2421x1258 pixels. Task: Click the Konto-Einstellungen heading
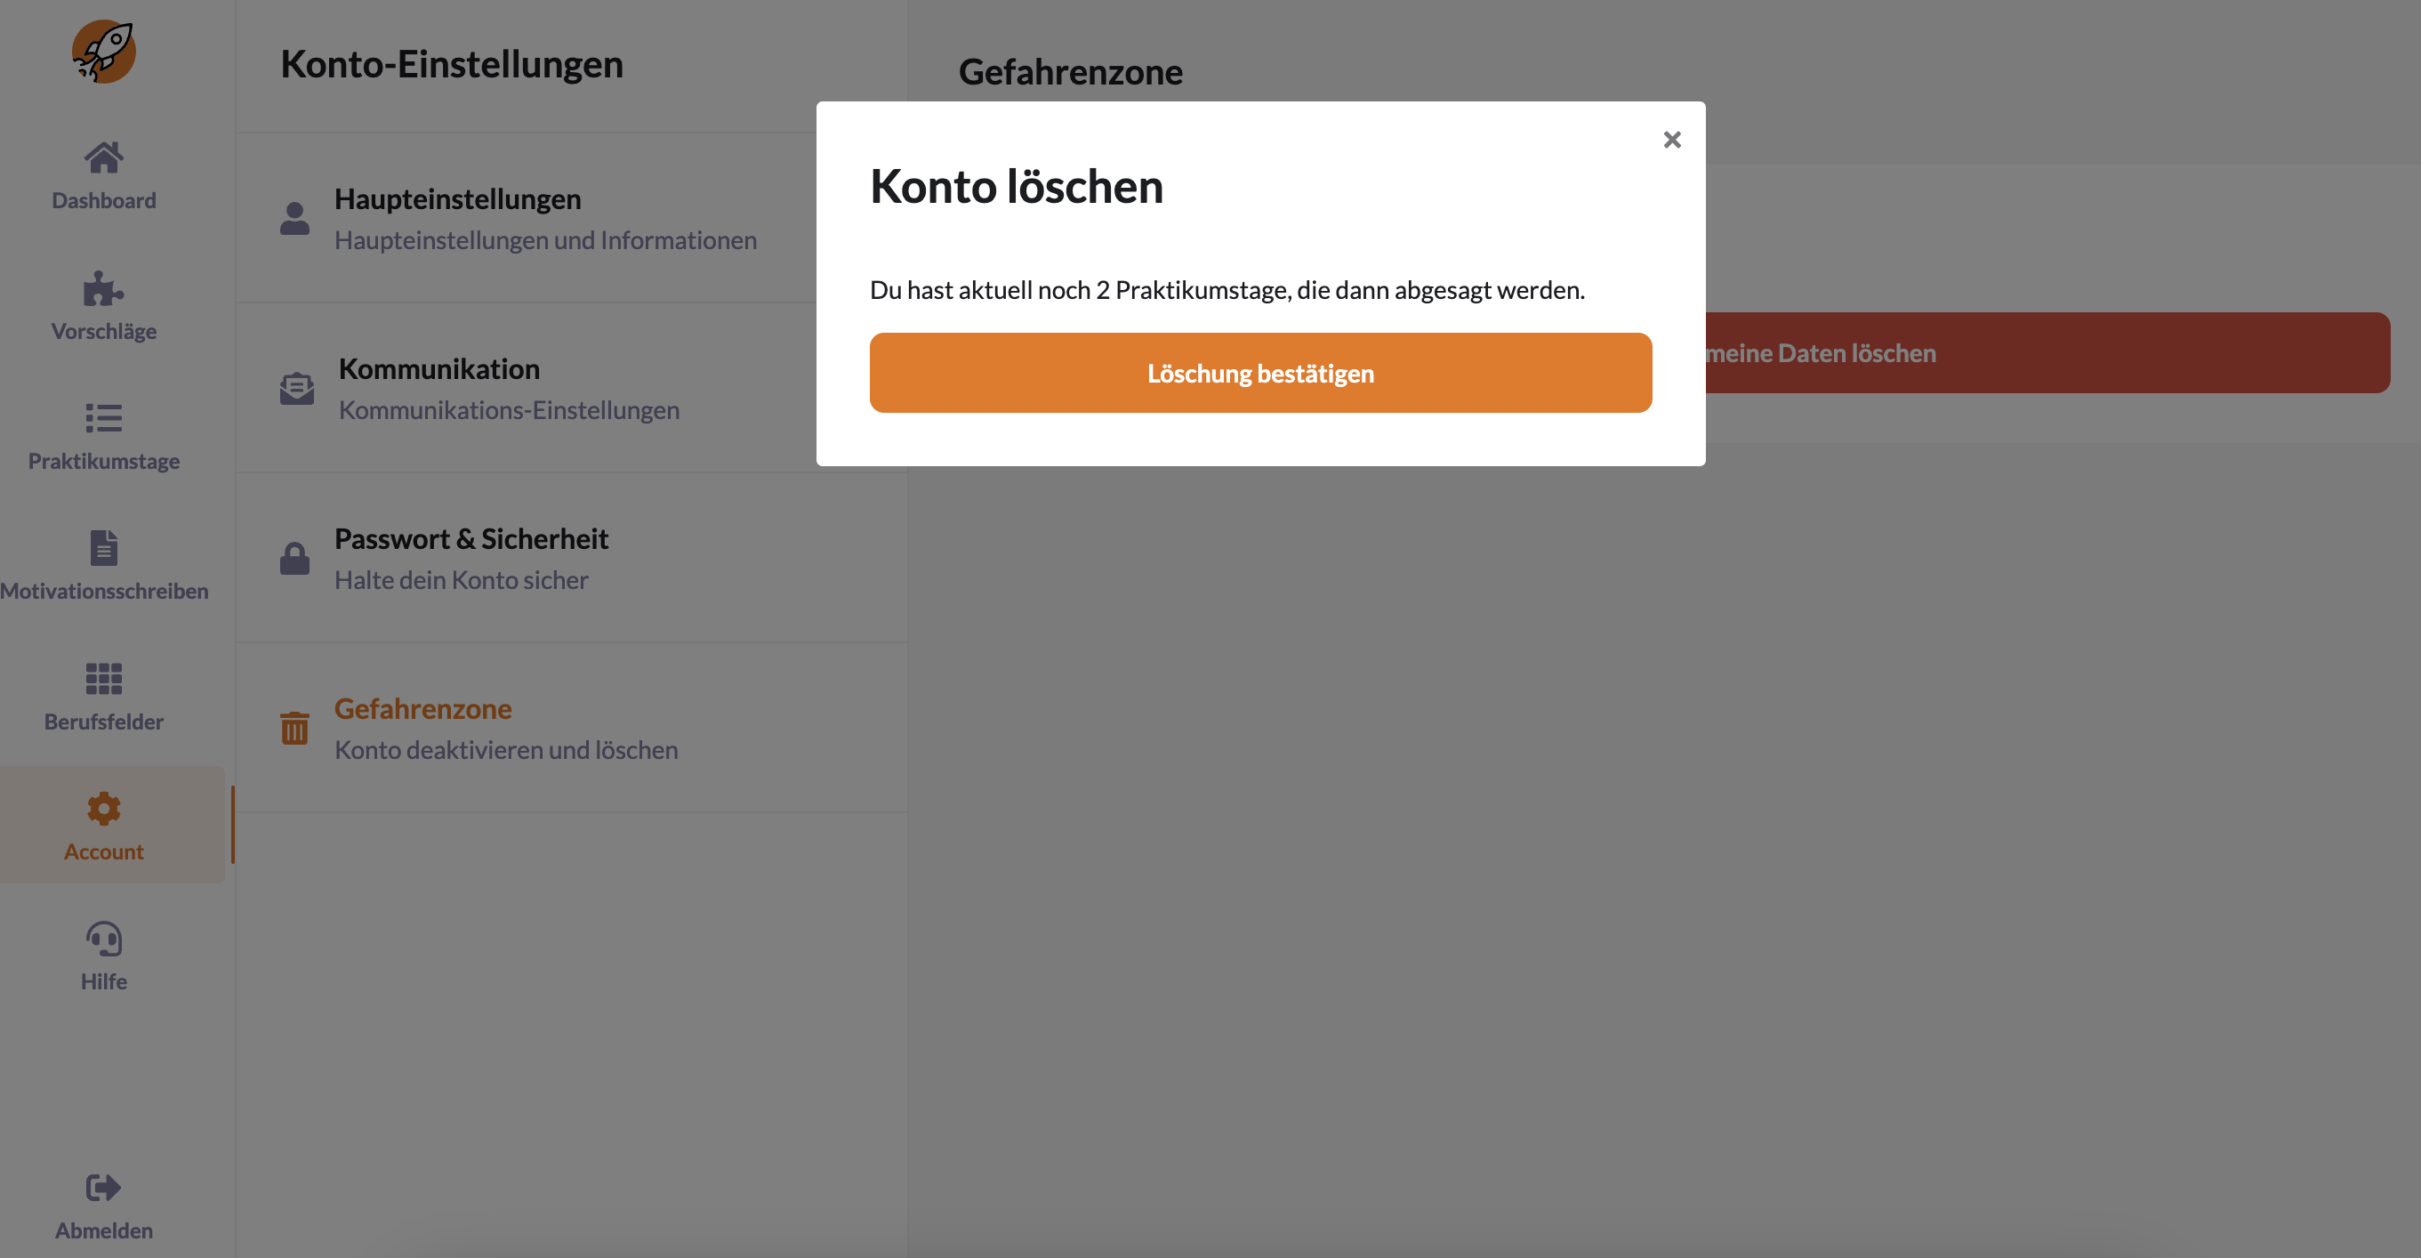pyautogui.click(x=451, y=64)
